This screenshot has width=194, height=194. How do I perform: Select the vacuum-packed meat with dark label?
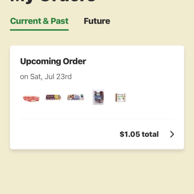tap(98, 97)
